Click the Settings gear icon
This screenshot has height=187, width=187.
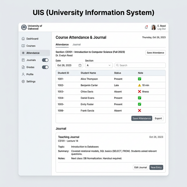pyautogui.click(x=23, y=82)
